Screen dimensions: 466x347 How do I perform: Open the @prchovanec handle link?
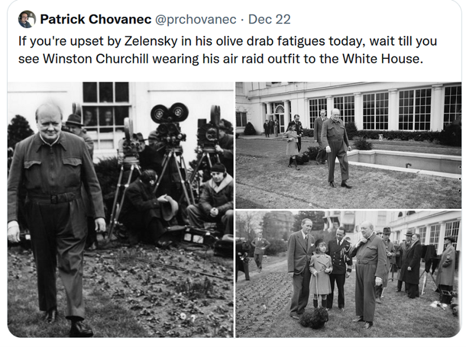tap(196, 19)
